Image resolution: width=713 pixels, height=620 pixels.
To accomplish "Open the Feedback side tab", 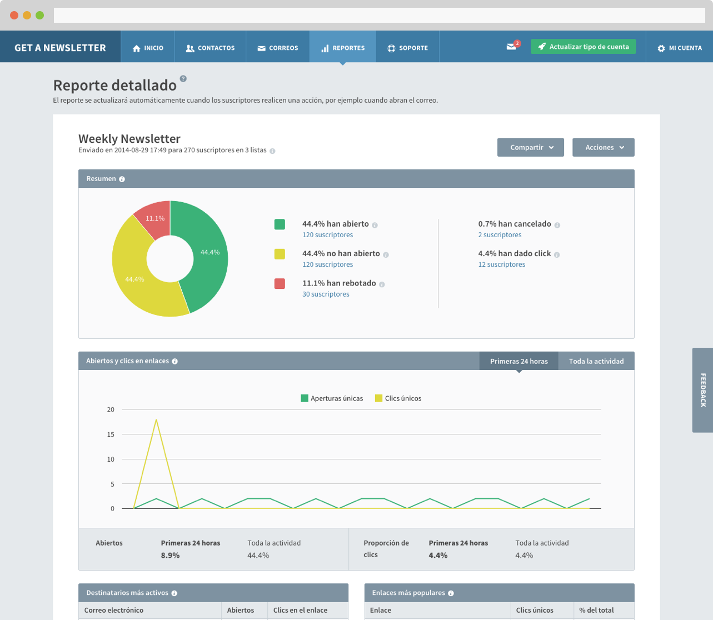I will point(702,390).
